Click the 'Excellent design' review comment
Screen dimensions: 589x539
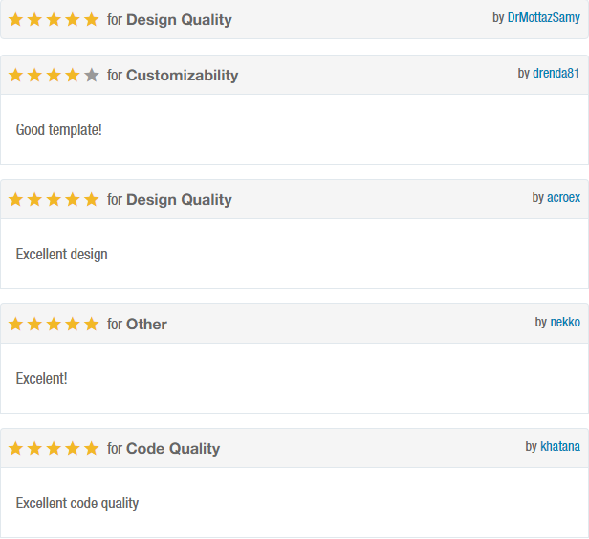click(x=62, y=254)
